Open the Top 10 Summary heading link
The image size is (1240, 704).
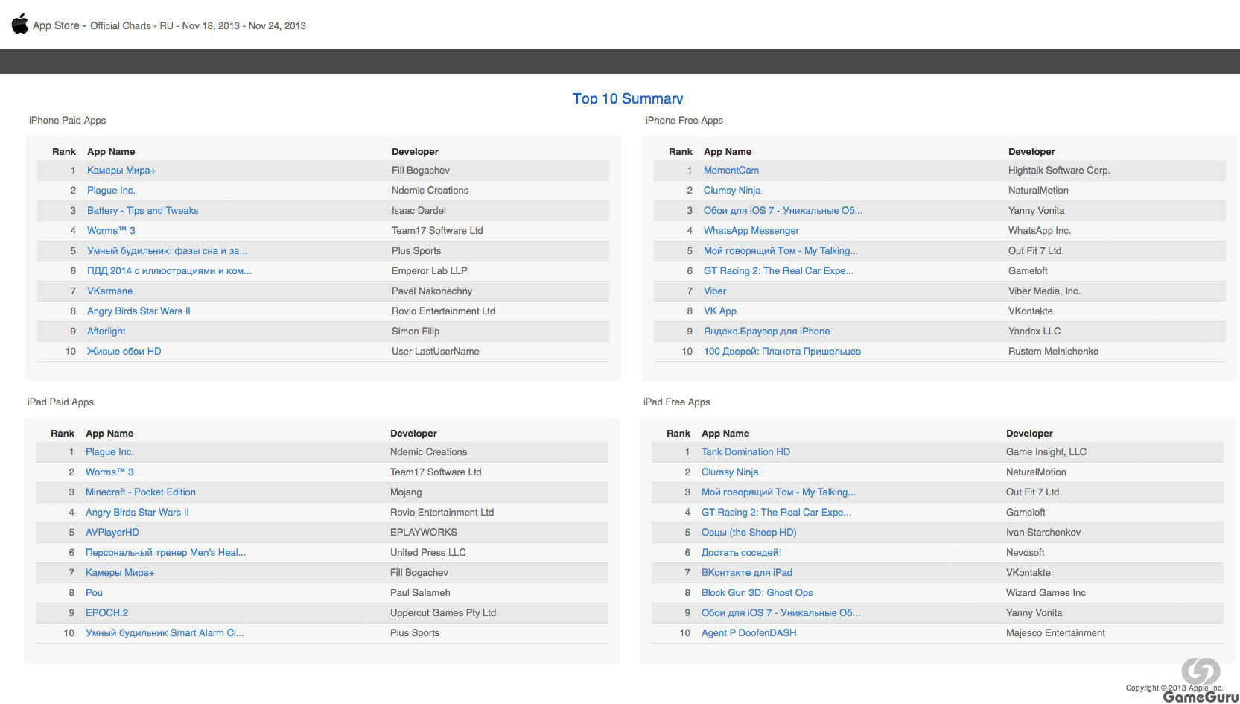(627, 98)
